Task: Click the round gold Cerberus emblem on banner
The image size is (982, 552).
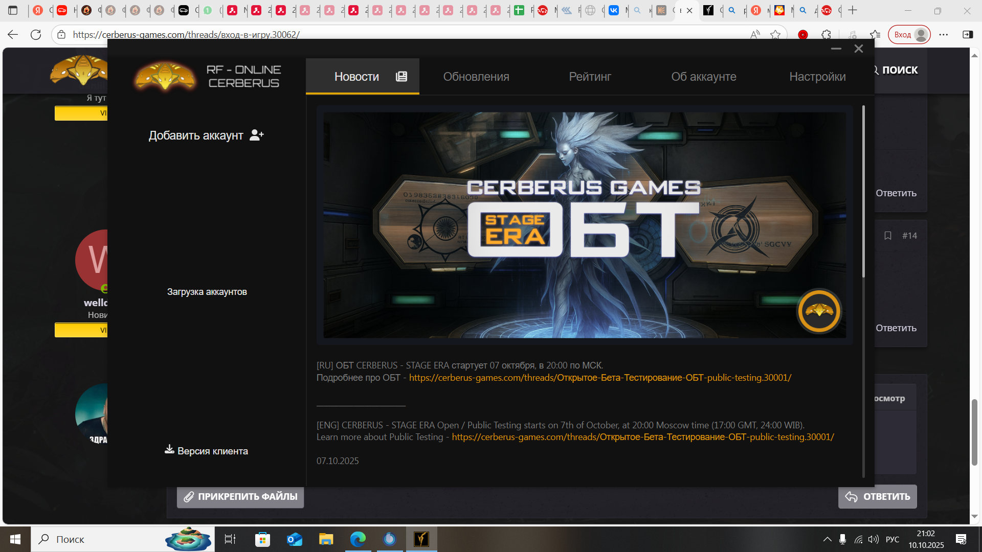Action: click(x=819, y=311)
